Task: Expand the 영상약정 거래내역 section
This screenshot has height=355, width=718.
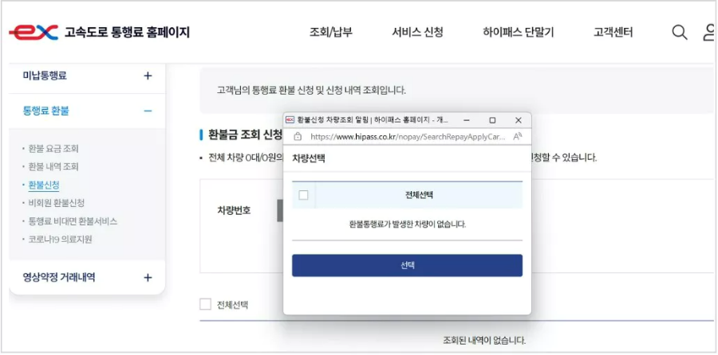Action: point(148,277)
